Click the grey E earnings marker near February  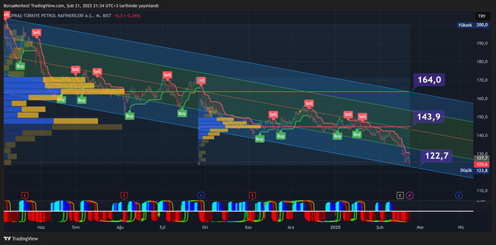400,196
